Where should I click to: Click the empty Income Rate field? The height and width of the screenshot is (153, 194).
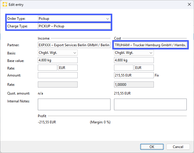(47, 68)
